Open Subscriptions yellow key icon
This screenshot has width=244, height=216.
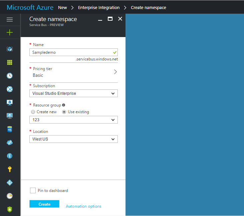[10, 169]
